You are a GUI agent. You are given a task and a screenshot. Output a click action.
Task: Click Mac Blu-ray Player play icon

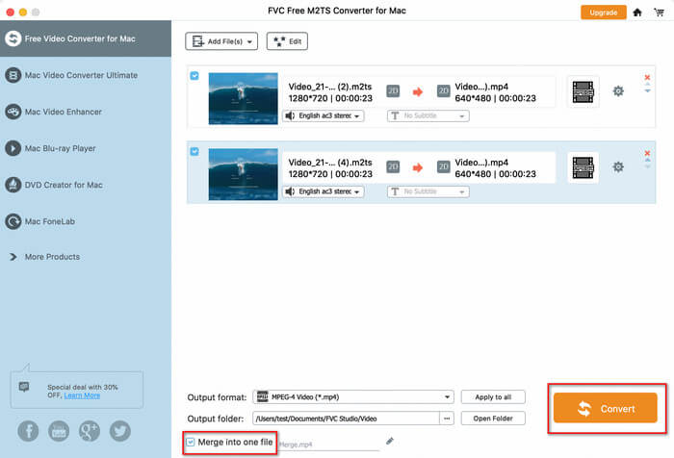tap(13, 148)
